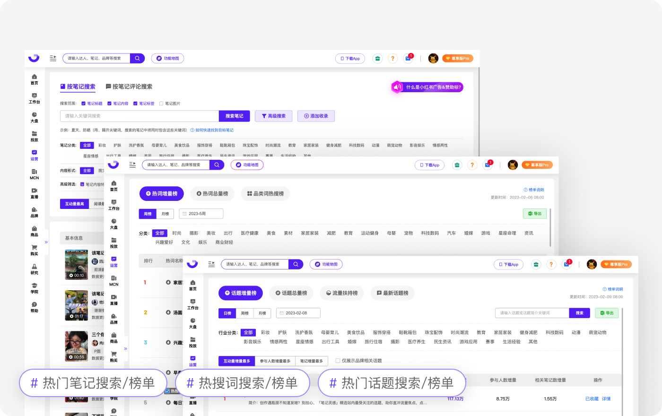Click the 帮助 help icon in the left sidebar
The width and height of the screenshot is (662, 416).
pyautogui.click(x=35, y=306)
